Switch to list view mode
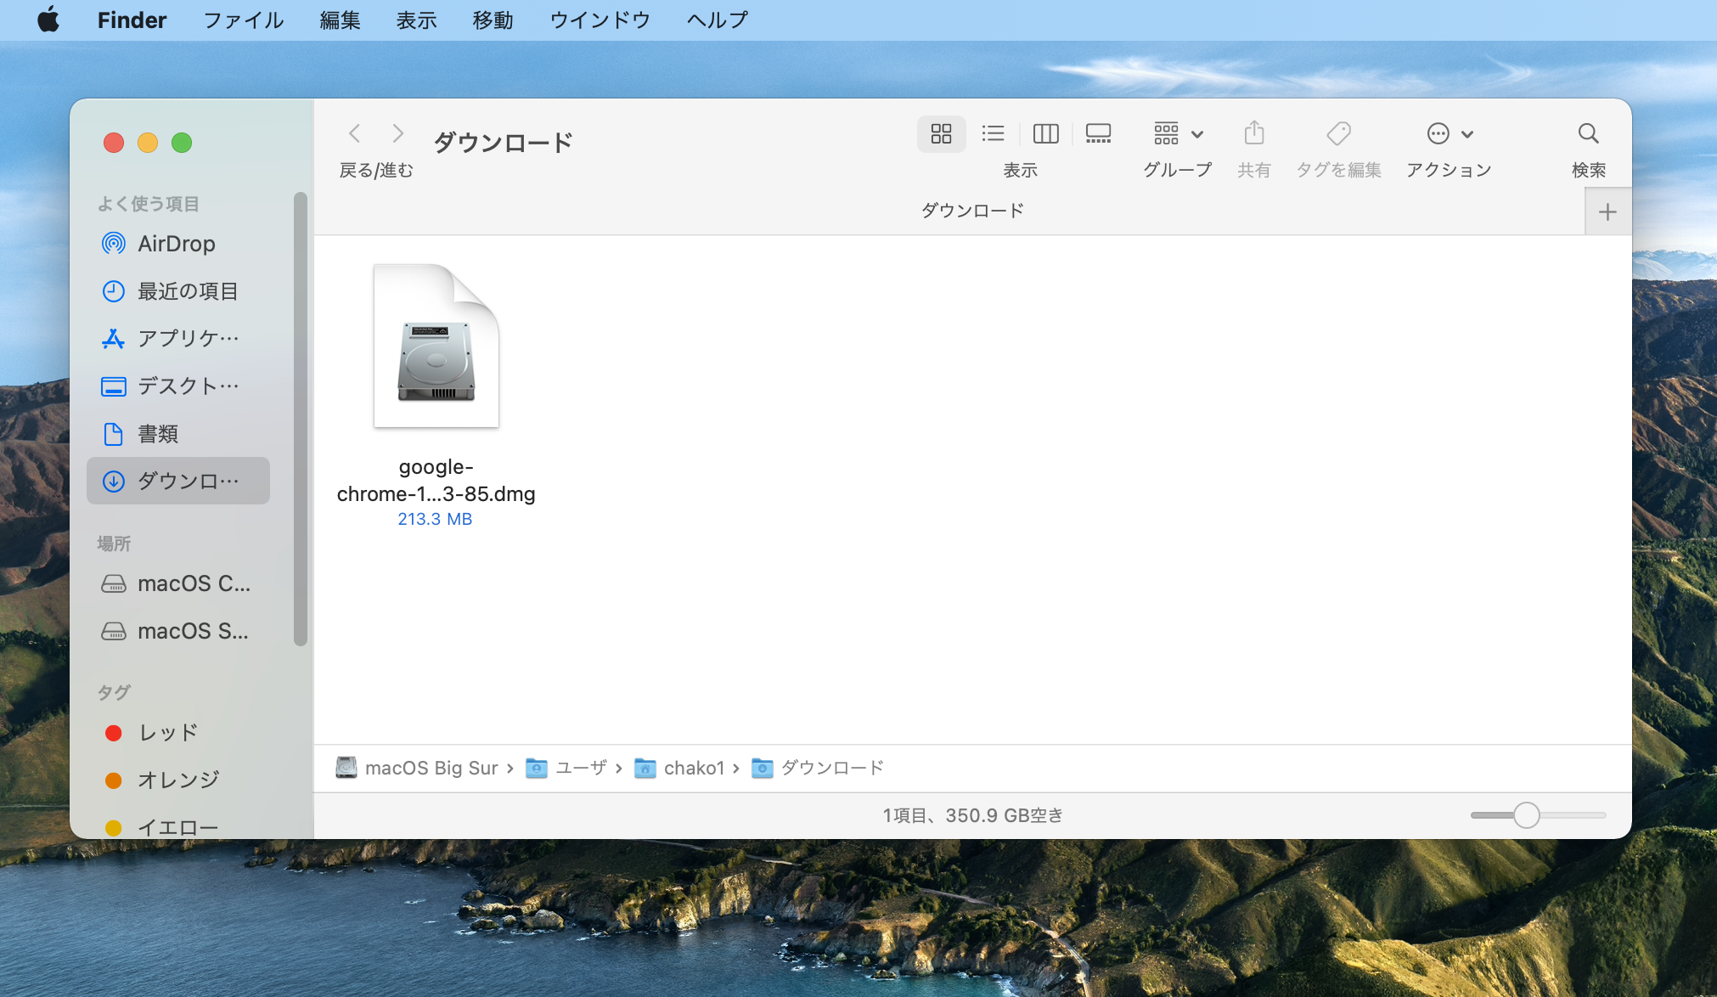1717x997 pixels. coord(993,134)
